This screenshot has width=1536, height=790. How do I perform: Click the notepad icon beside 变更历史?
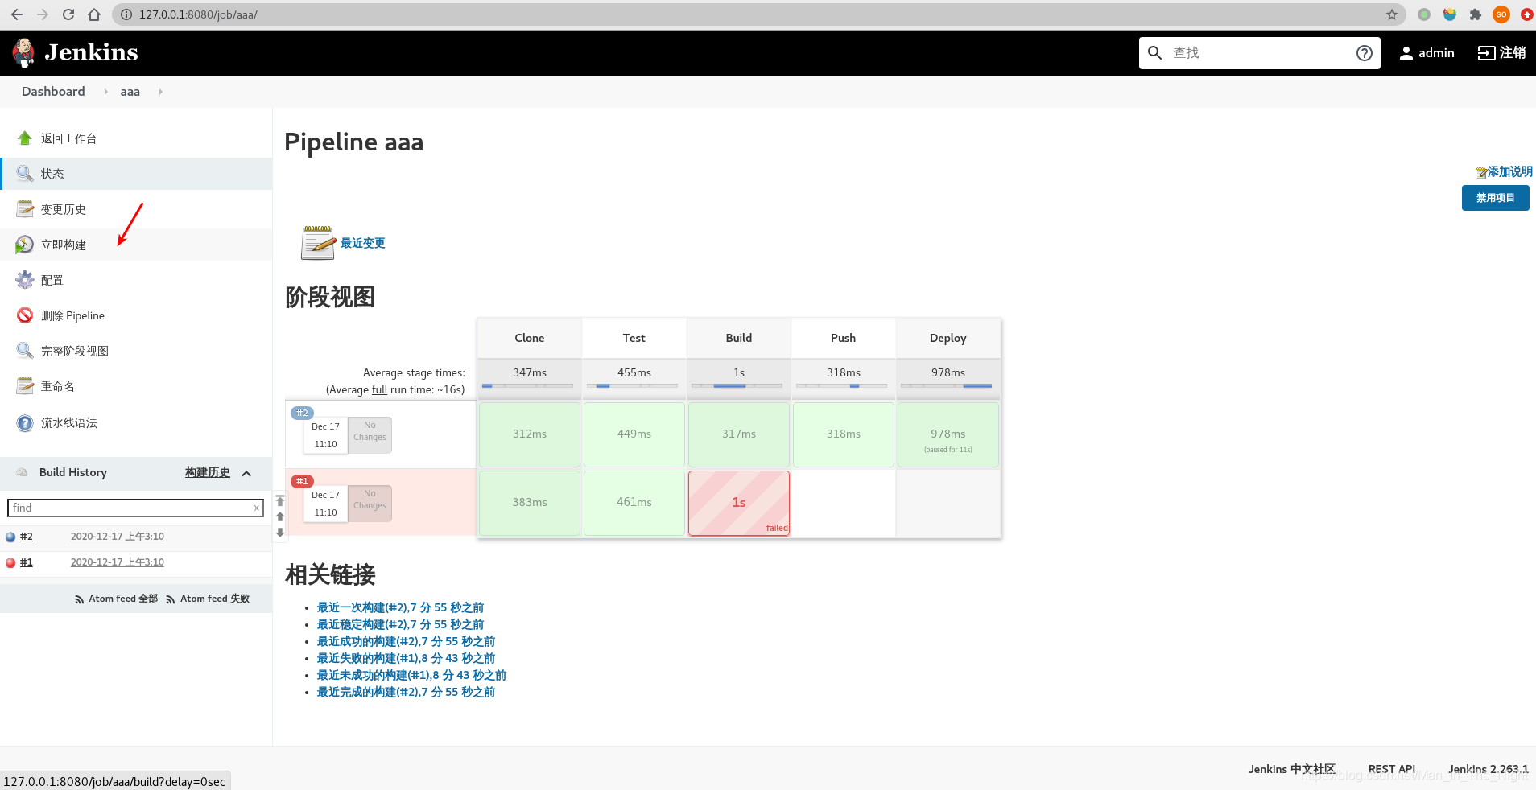click(25, 209)
